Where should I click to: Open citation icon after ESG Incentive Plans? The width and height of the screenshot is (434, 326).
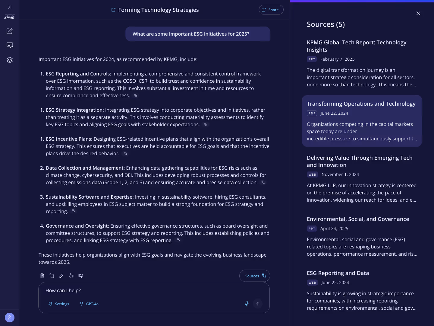125,154
